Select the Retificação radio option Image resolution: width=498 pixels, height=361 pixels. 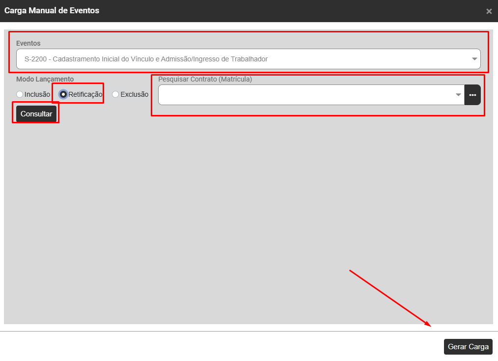pyautogui.click(x=63, y=94)
